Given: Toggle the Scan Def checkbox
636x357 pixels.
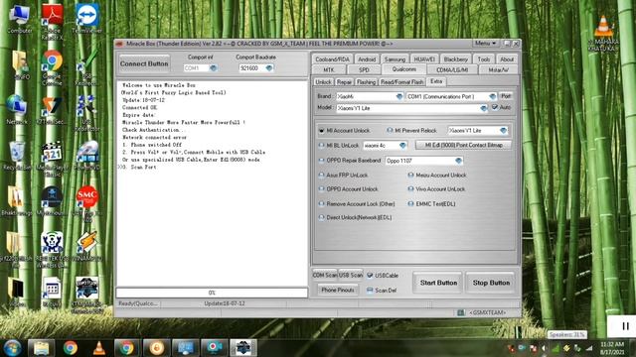Looking at the screenshot, I should [x=370, y=291].
